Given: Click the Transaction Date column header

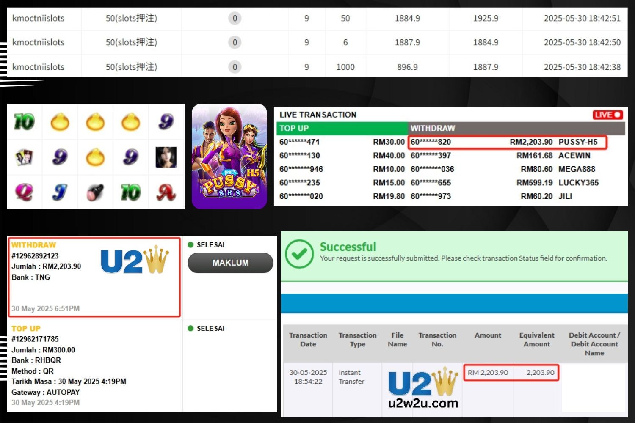Looking at the screenshot, I should point(308,340).
